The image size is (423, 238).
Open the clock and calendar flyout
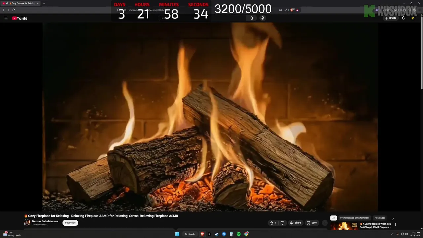point(416,234)
